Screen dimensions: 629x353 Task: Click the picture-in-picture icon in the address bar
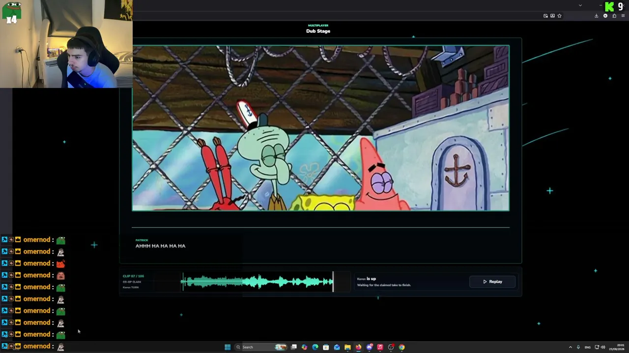[545, 16]
